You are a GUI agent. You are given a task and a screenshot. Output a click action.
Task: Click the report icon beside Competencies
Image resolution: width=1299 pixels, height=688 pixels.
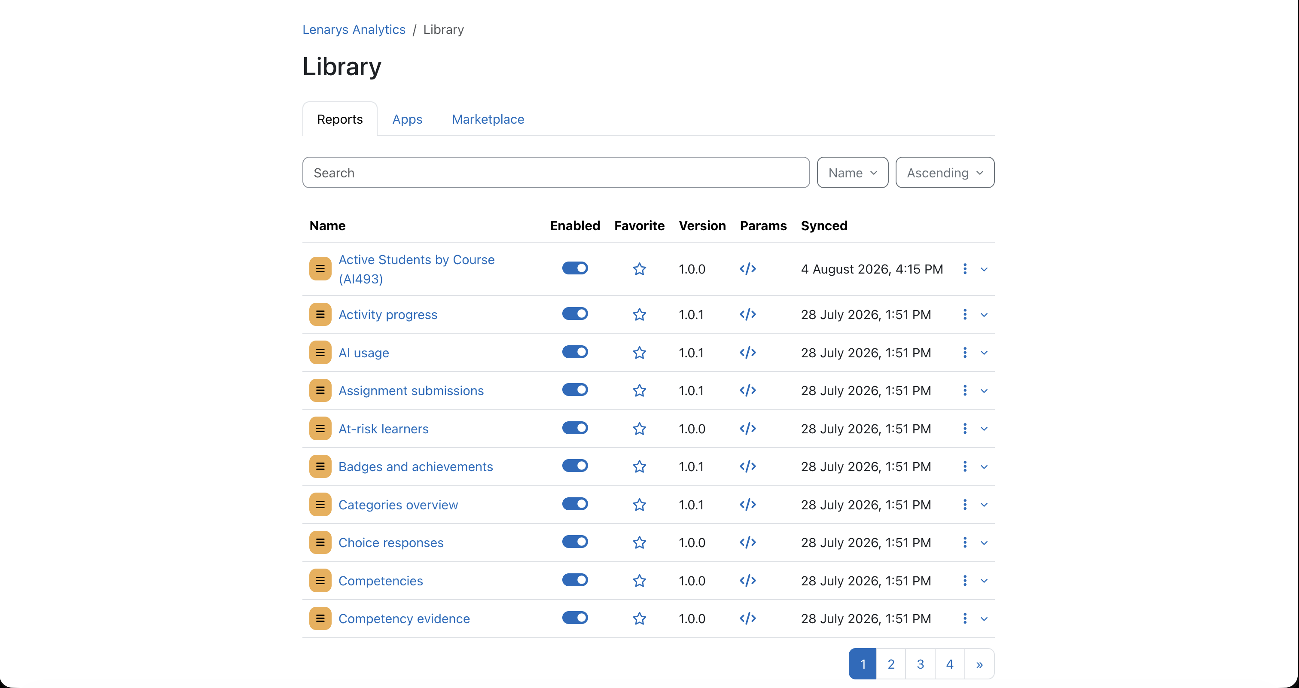(320, 581)
